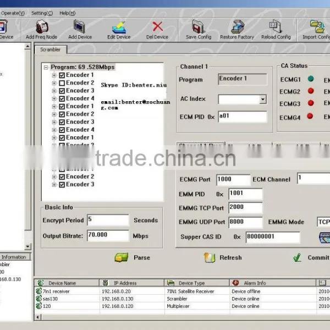Uncheck the last Encoder 3 checkbox in tree
The image size is (330, 330).
pyautogui.click(x=62, y=185)
